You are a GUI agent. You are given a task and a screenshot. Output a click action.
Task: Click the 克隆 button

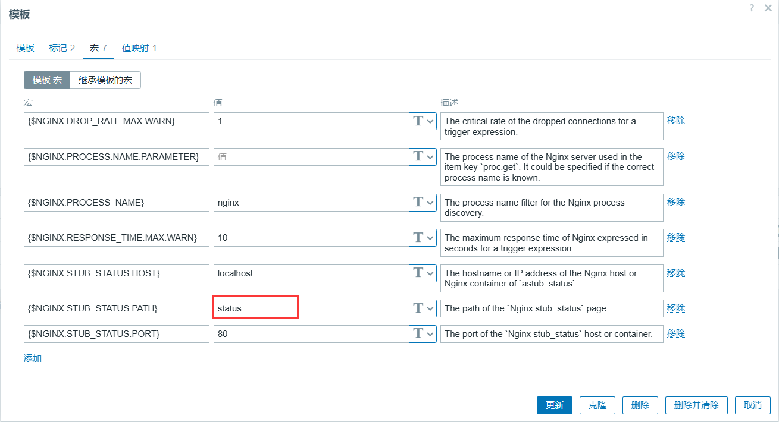(597, 405)
